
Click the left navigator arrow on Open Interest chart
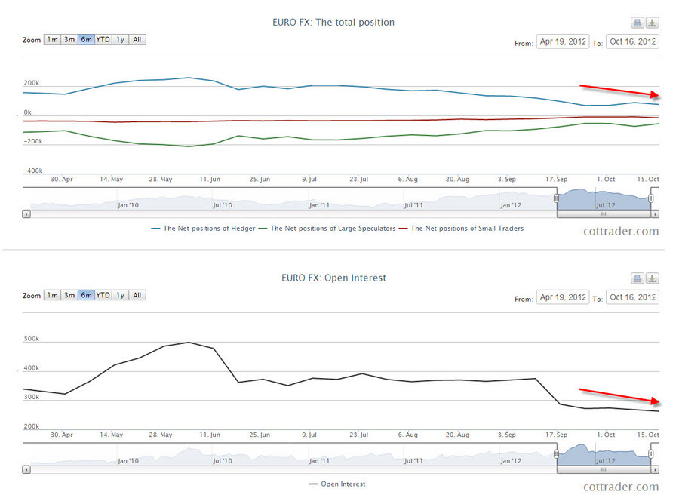[x=25, y=470]
